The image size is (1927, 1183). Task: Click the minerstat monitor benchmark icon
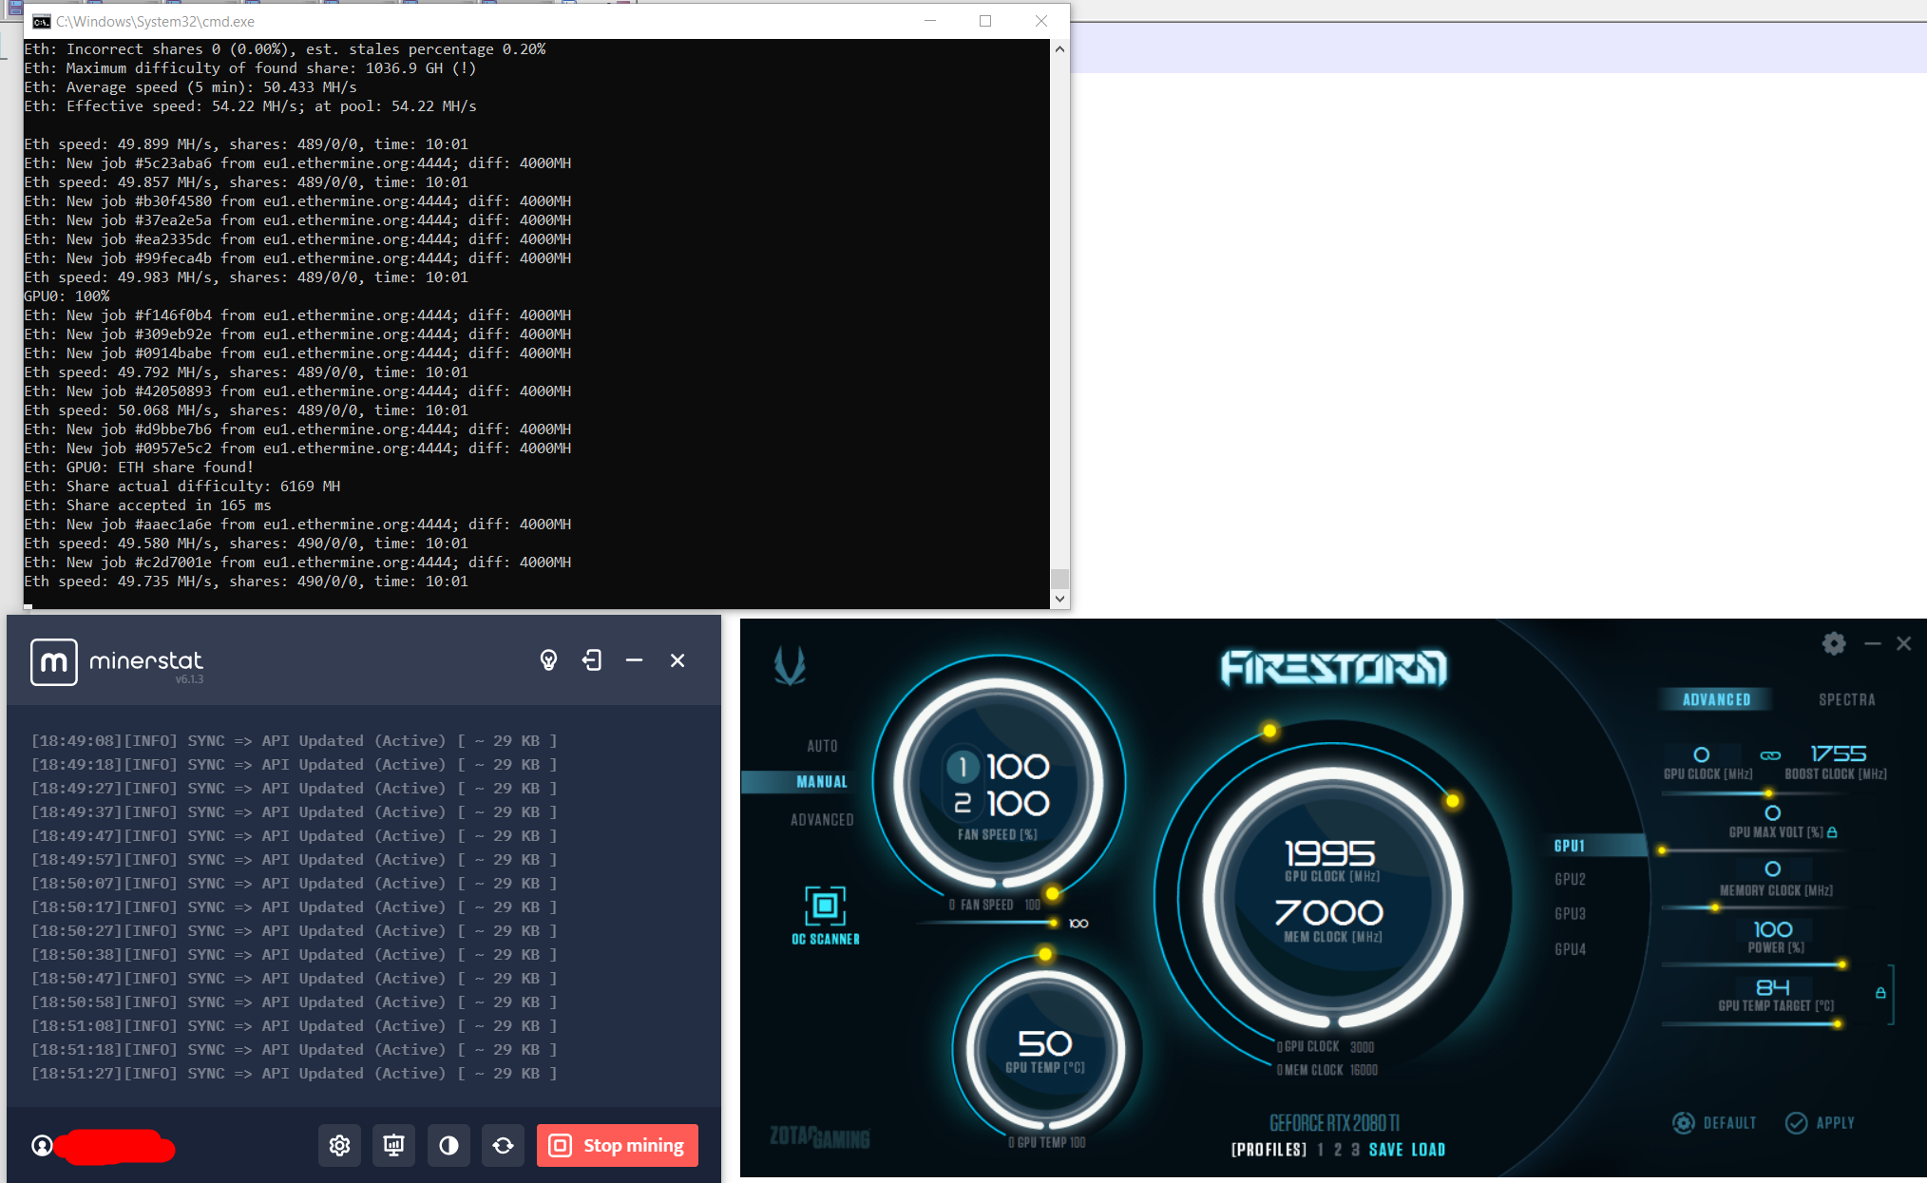click(393, 1145)
